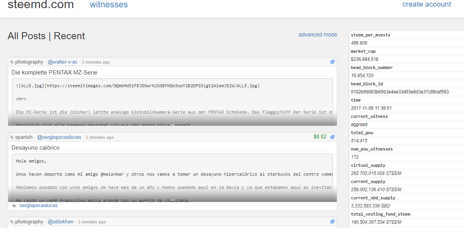Select value 262,702,018.029 STEEM
This screenshot has width=464, height=228.
[x=376, y=173]
